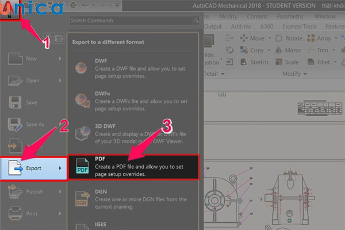Click the Plot printer icon in quick access toolbar
The width and height of the screenshot is (345, 230).
pyautogui.click(x=73, y=5)
